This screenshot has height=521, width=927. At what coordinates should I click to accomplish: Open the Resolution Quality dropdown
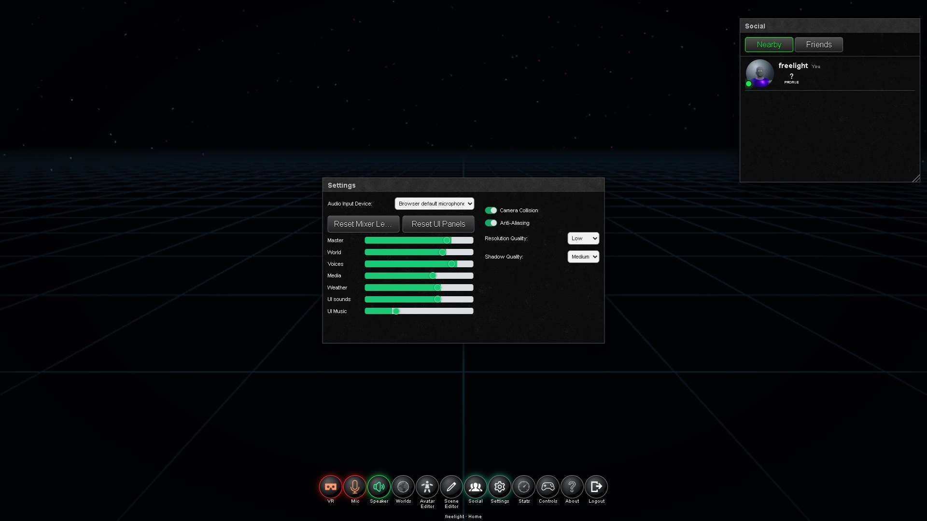[583, 238]
